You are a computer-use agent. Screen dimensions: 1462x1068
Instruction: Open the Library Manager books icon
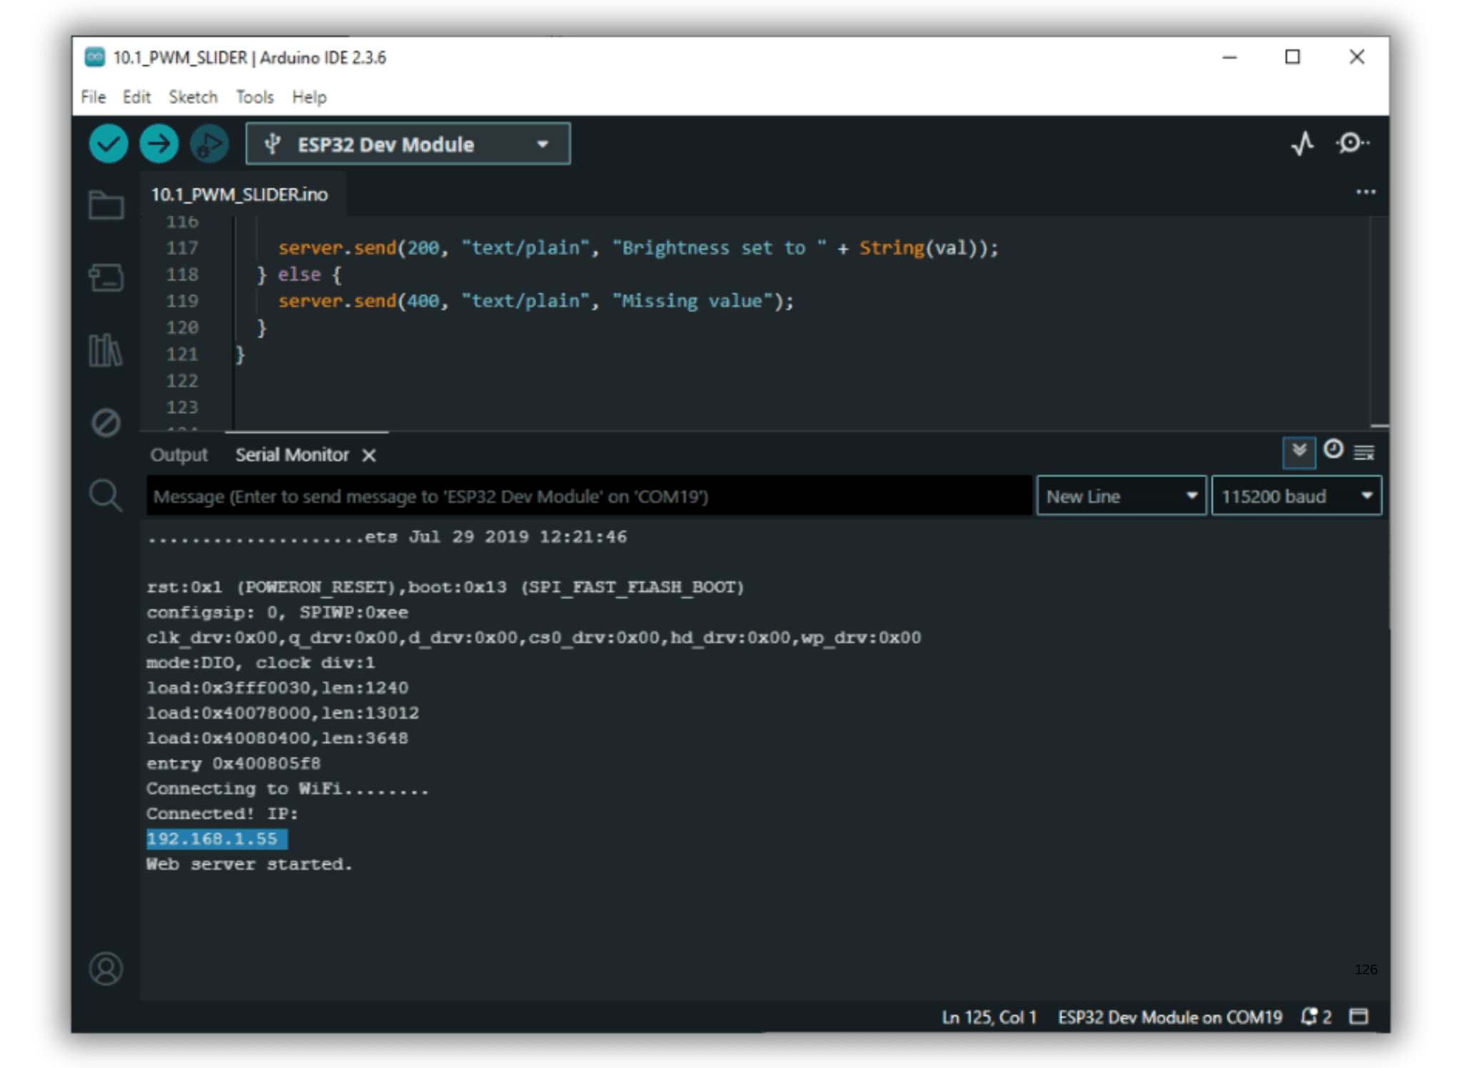pyautogui.click(x=106, y=350)
